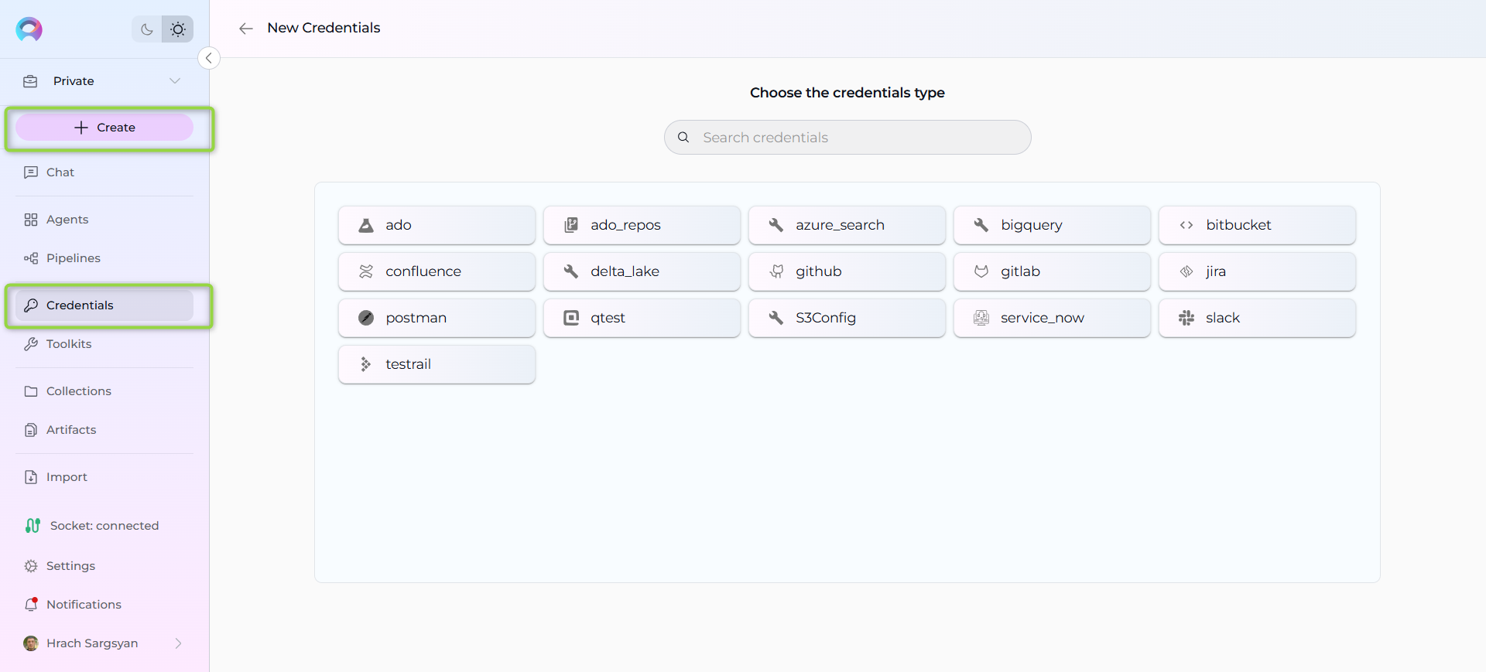Click the Notifications bell icon
This screenshot has height=672, width=1486.
tap(31, 605)
